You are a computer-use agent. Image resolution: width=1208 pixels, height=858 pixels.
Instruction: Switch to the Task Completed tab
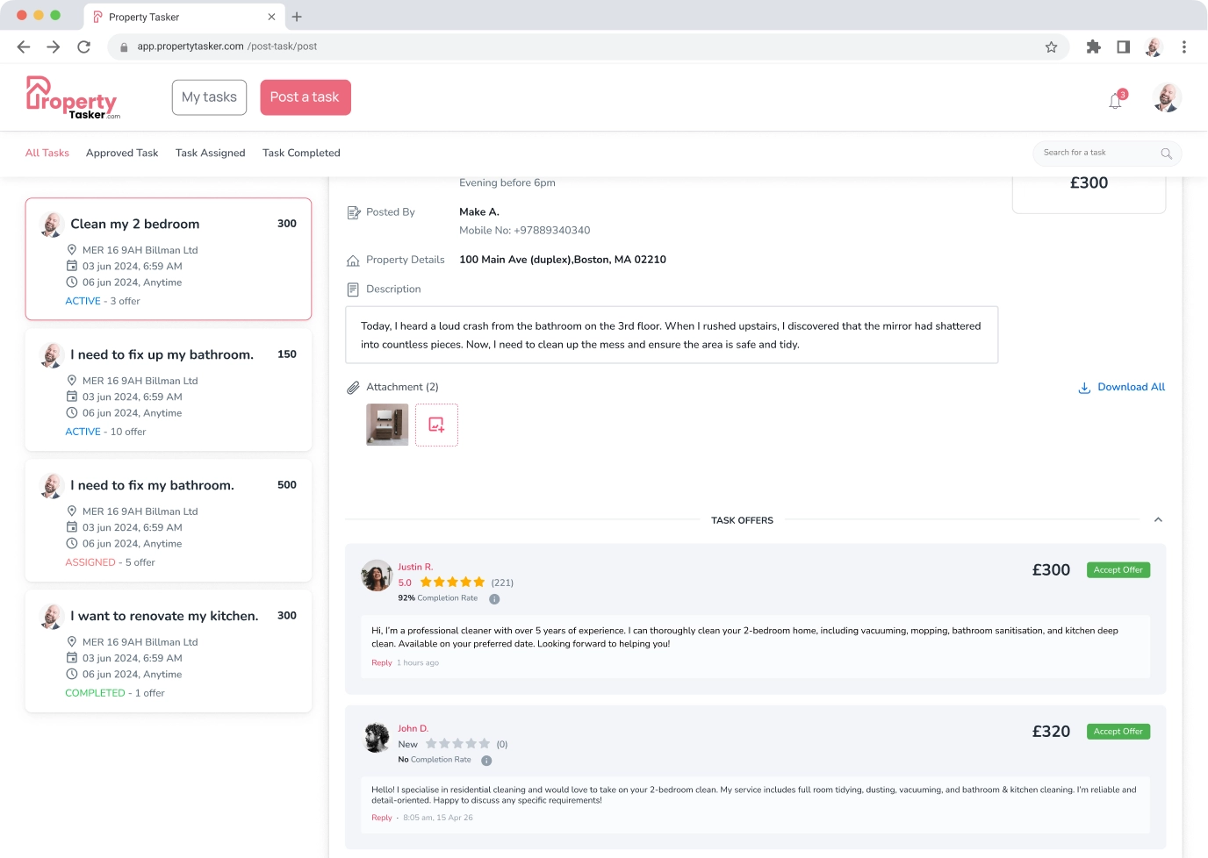point(301,153)
